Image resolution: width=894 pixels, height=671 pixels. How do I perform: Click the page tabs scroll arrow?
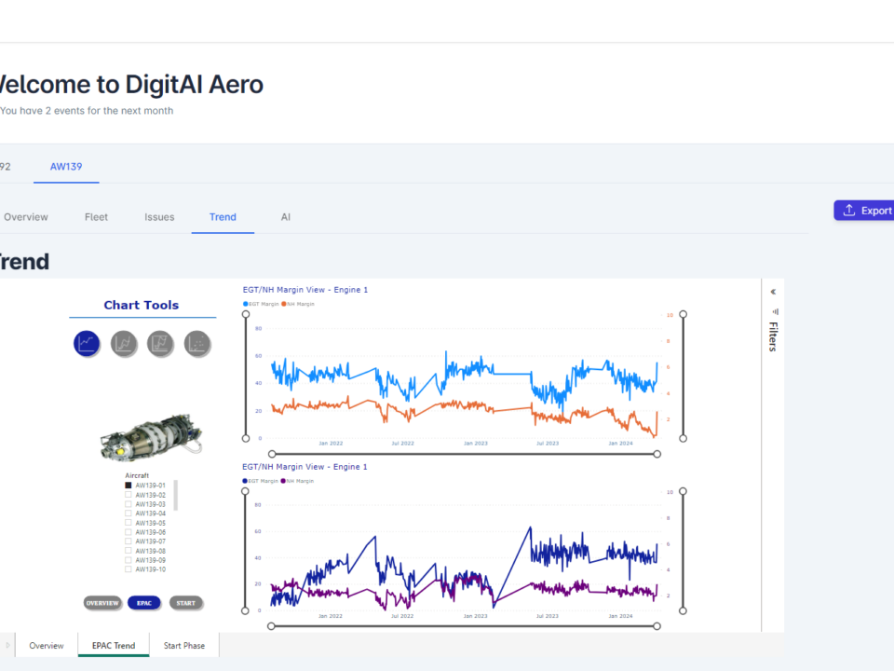tap(7, 645)
